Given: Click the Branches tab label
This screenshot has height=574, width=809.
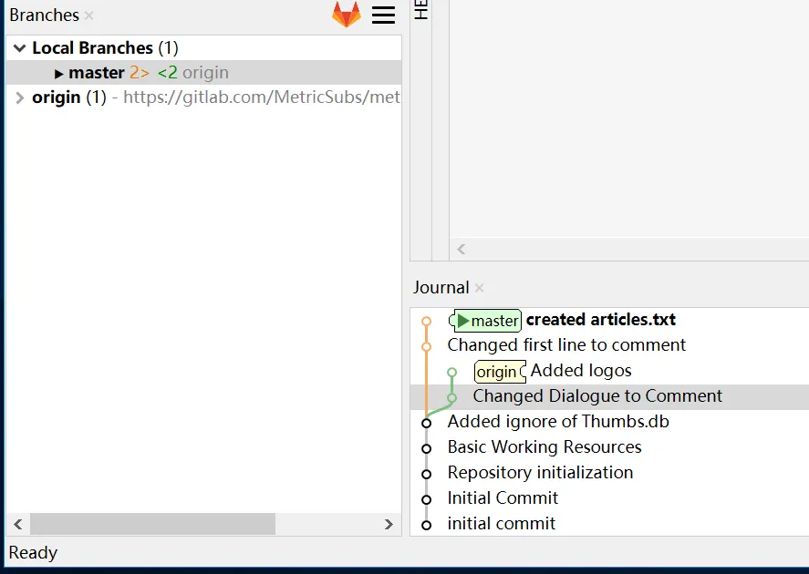Looking at the screenshot, I should [45, 15].
